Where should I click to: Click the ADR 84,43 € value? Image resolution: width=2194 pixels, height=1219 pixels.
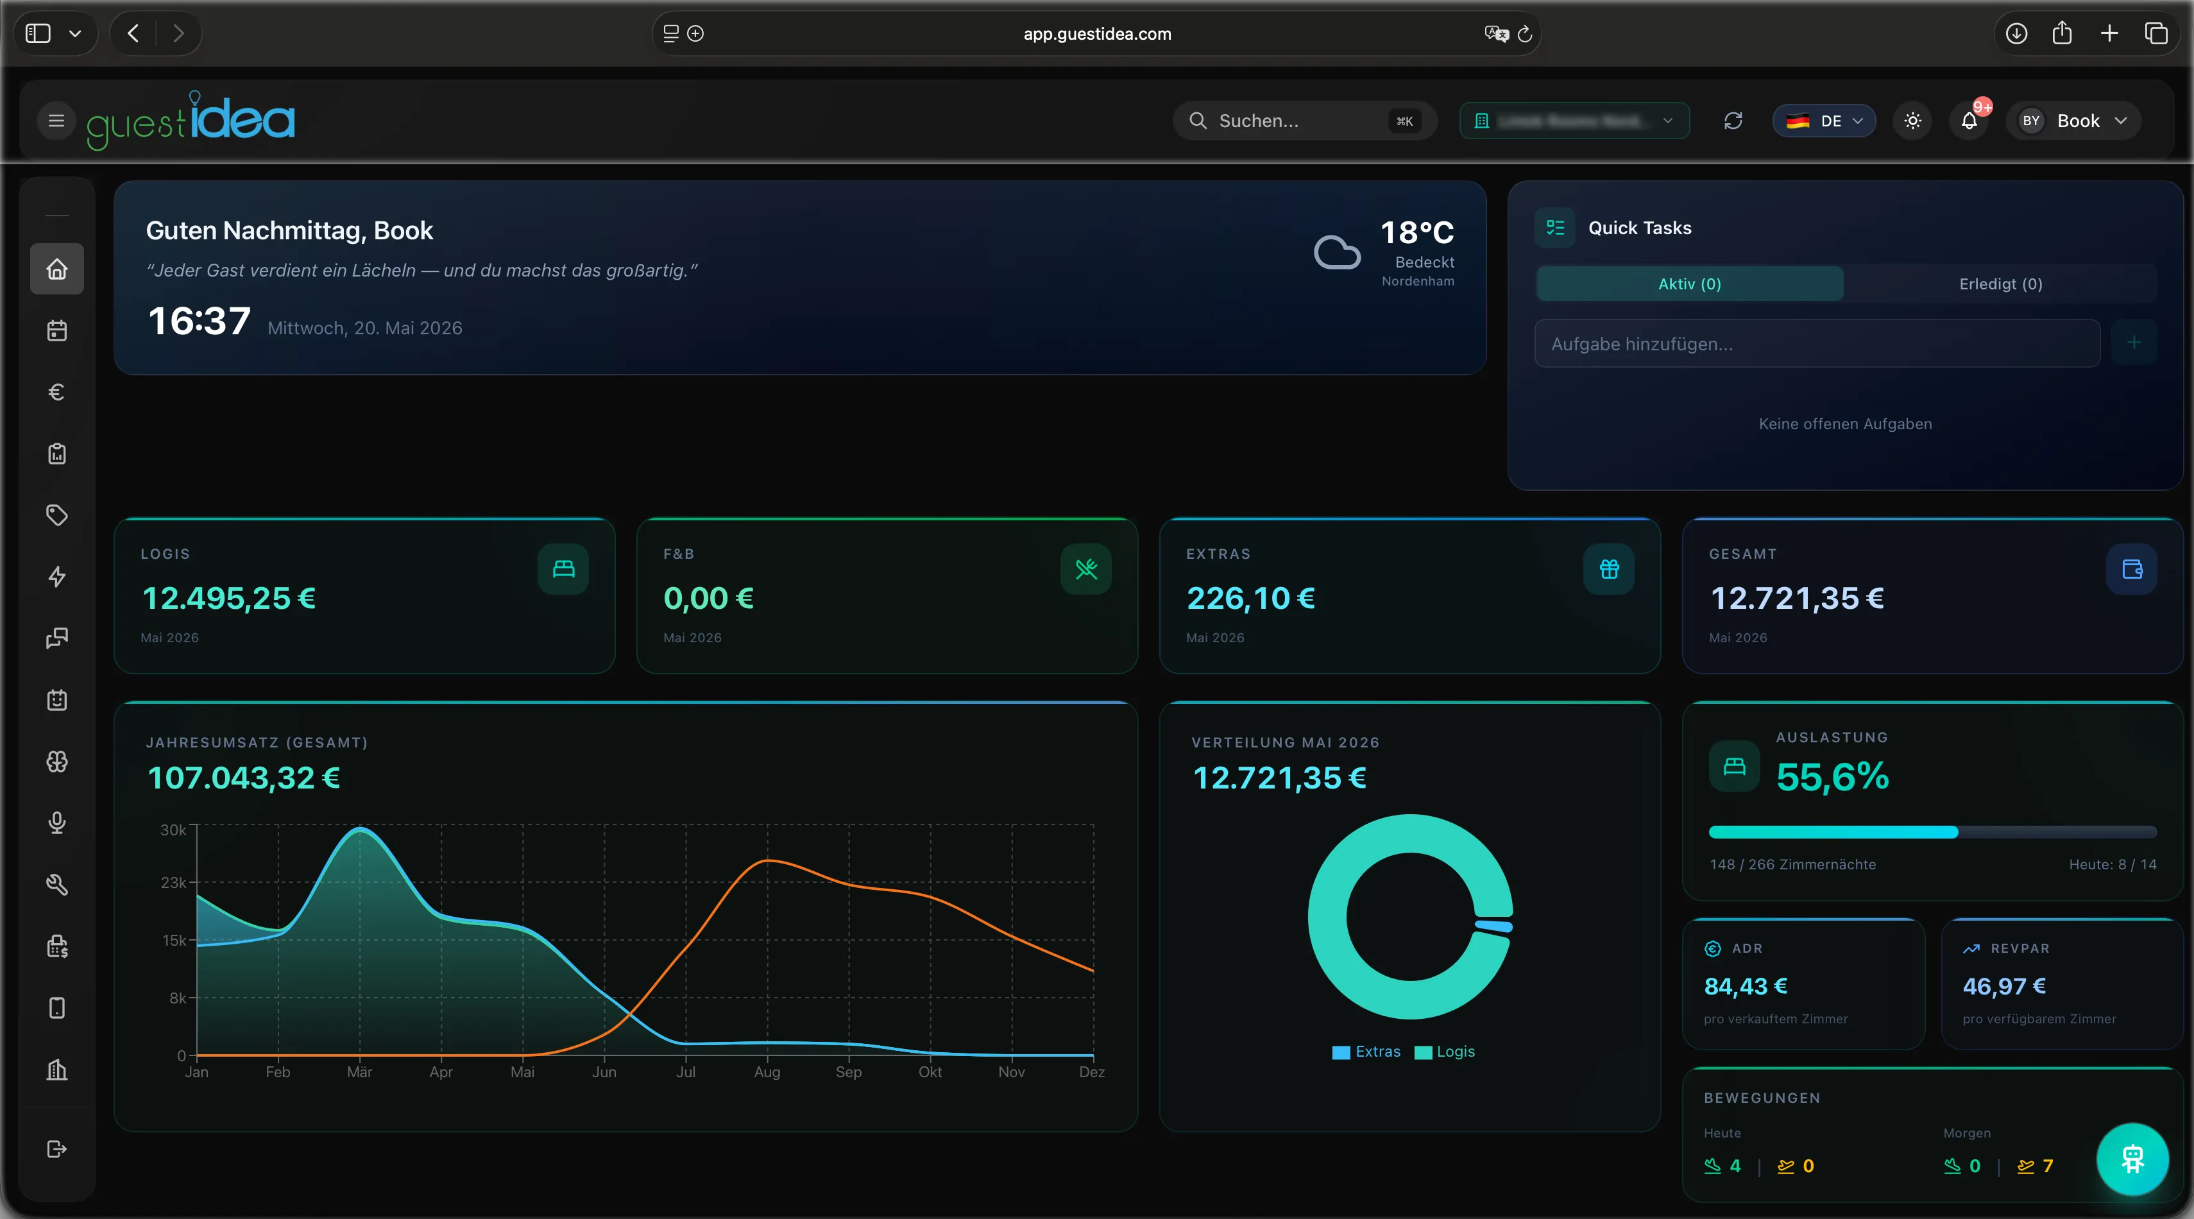[1745, 987]
